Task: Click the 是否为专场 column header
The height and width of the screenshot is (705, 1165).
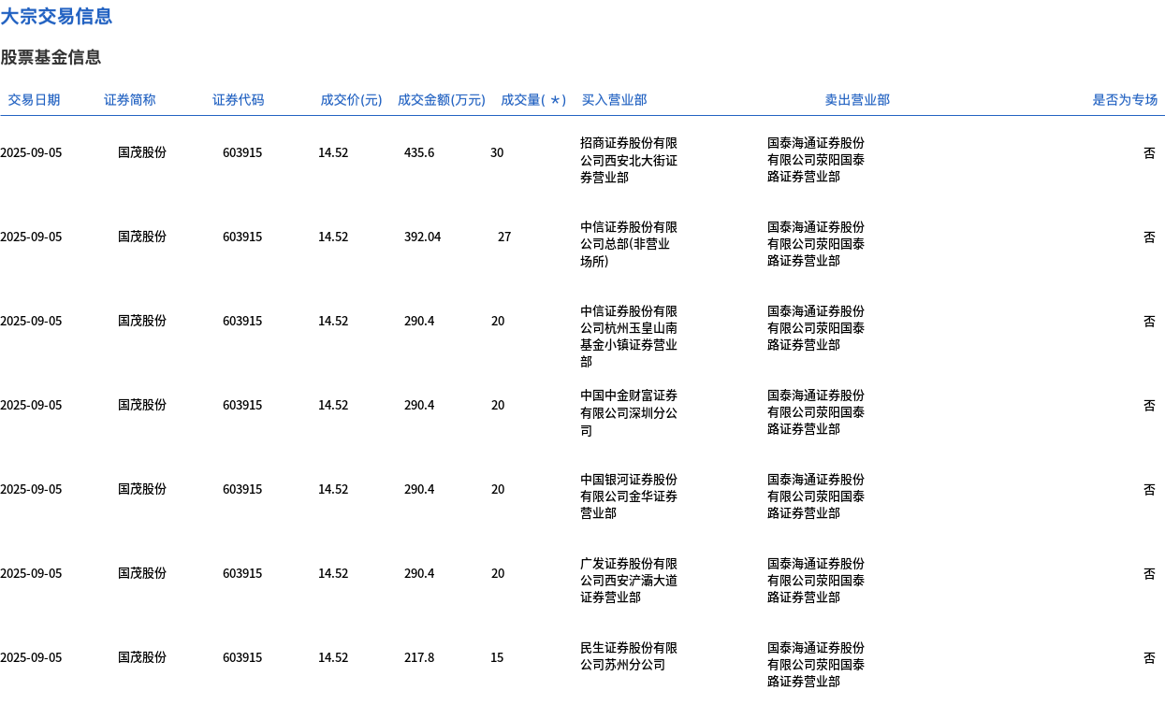Action: tap(1125, 100)
